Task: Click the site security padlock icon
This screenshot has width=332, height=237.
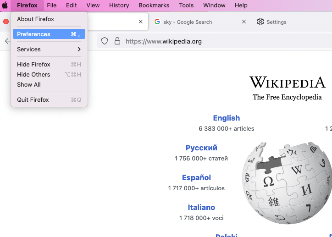Action: coord(117,41)
